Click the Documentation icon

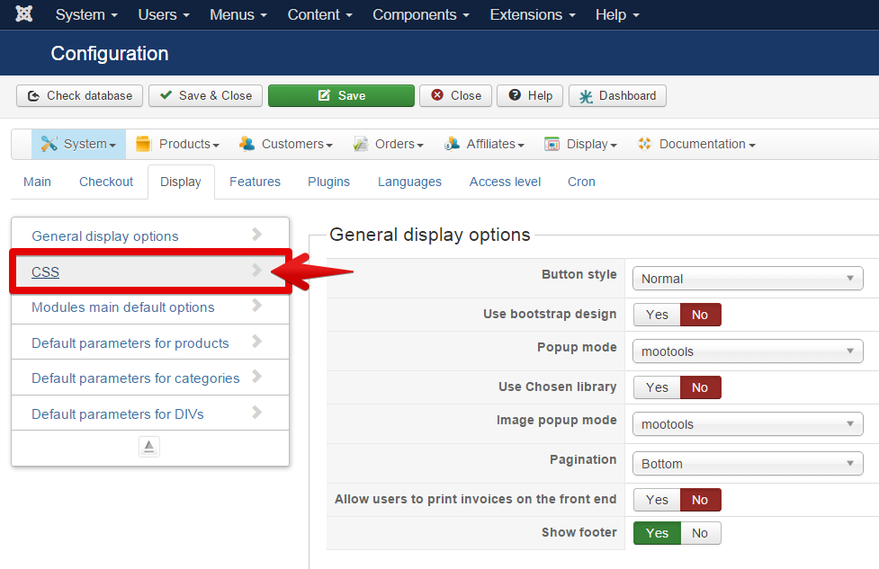tap(644, 144)
